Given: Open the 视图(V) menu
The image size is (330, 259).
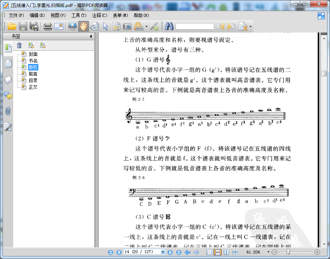Looking at the screenshot, I should coord(58,15).
